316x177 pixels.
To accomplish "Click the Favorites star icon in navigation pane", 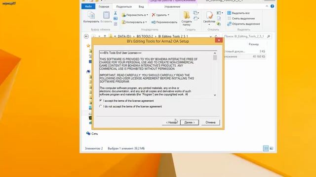I will 88,46.
